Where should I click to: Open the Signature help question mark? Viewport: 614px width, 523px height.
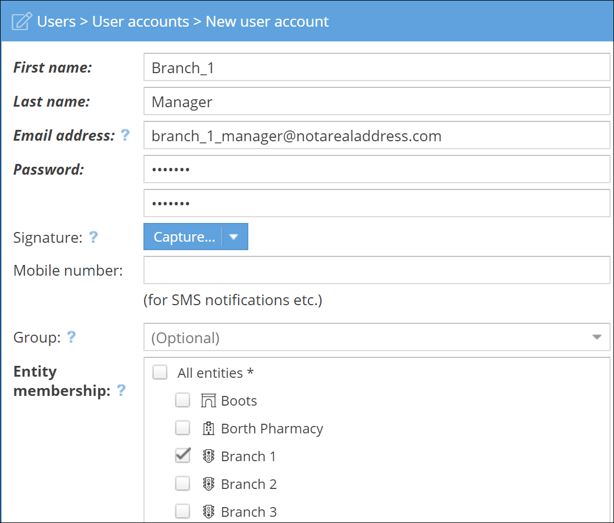coord(94,237)
